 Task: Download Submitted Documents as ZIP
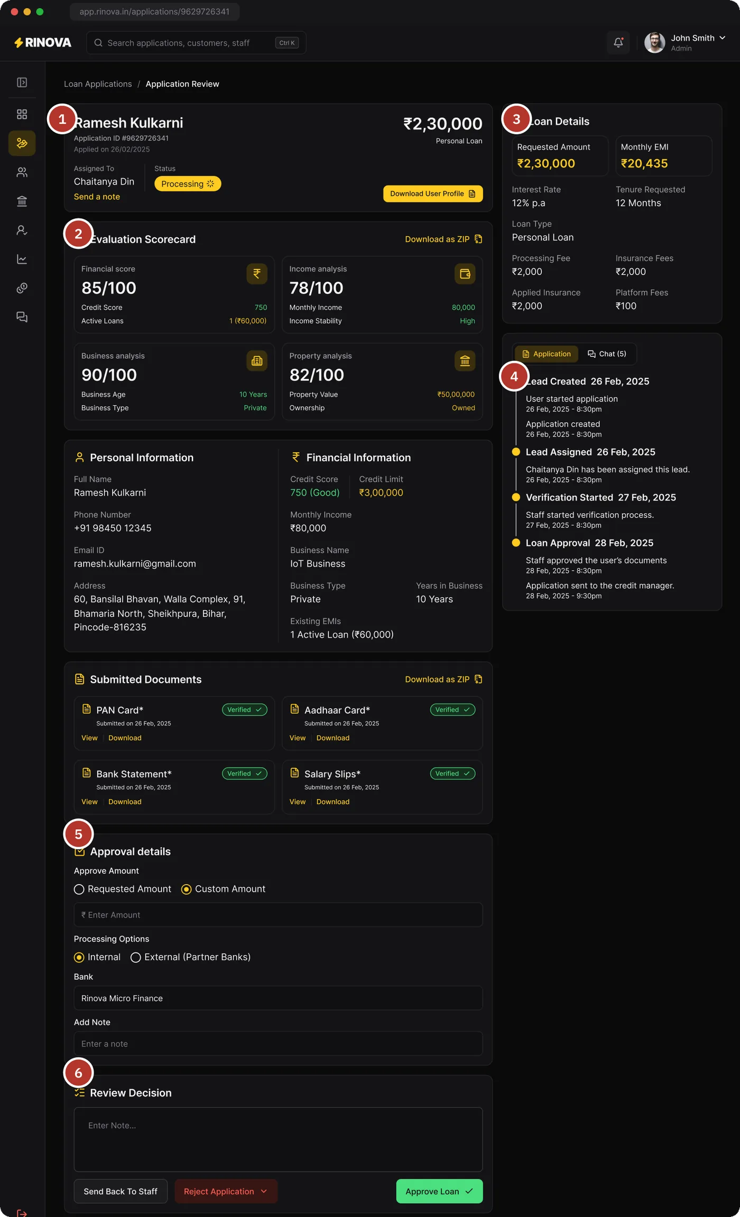coord(443,680)
